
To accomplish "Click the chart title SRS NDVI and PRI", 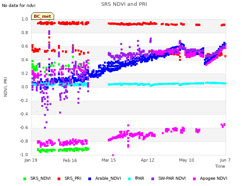I will pyautogui.click(x=124, y=4).
